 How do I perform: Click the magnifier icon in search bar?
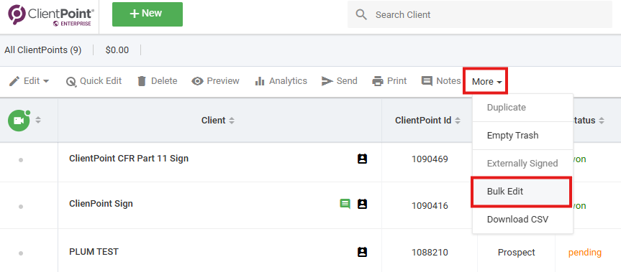click(x=361, y=14)
